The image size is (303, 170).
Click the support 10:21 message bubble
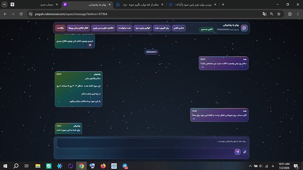pyautogui.click(x=69, y=128)
